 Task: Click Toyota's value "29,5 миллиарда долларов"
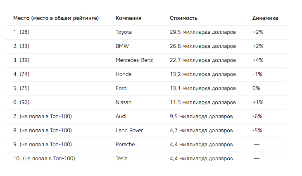click(x=203, y=32)
